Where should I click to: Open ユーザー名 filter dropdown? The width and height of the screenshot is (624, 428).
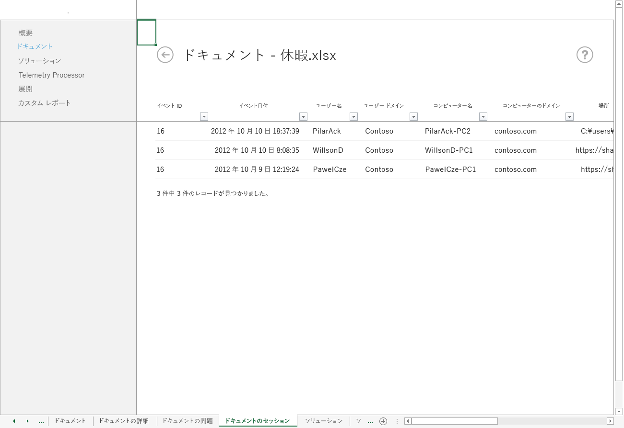tap(353, 116)
